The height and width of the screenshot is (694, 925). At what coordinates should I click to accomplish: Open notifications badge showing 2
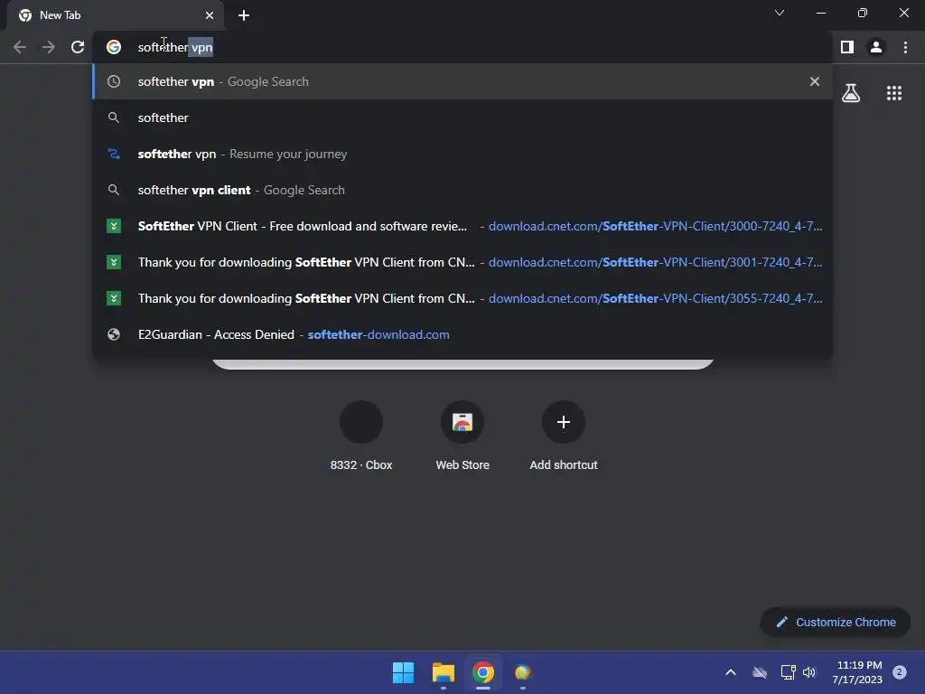pos(900,671)
